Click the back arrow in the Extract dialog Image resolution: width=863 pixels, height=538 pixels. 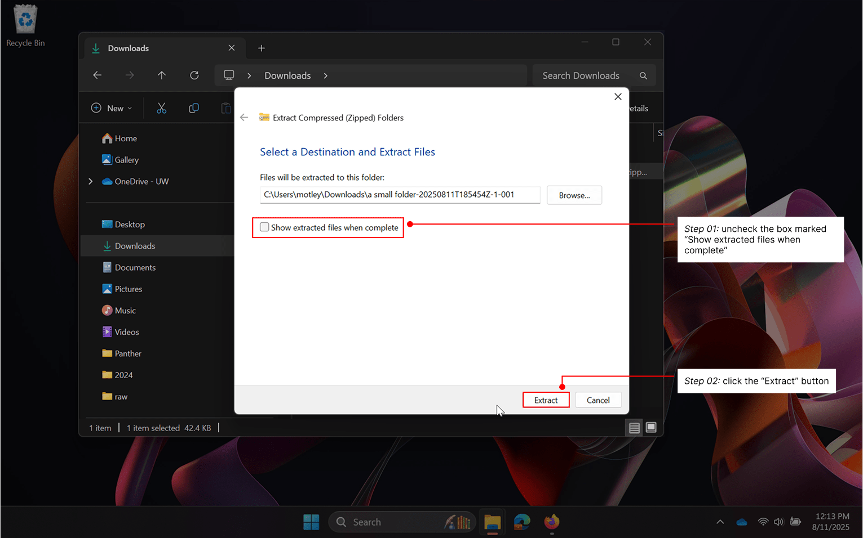point(244,117)
